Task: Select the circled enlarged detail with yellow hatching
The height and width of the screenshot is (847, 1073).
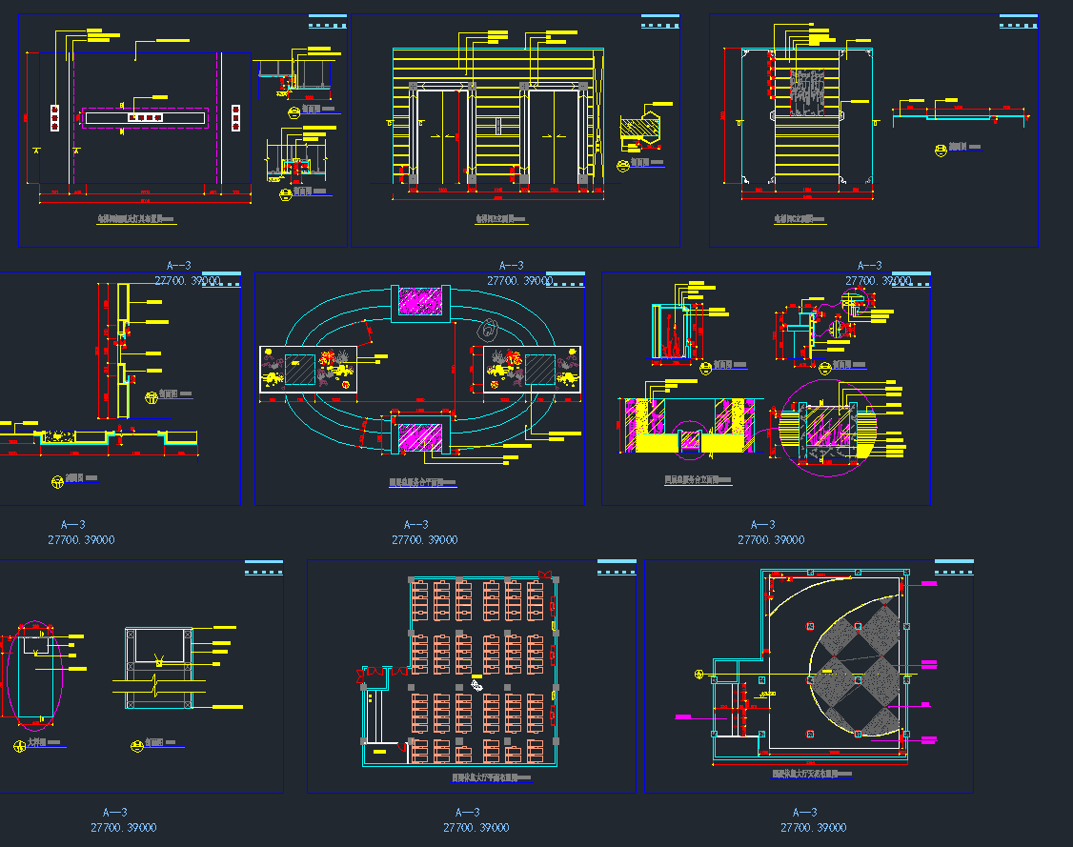Action: pos(826,426)
